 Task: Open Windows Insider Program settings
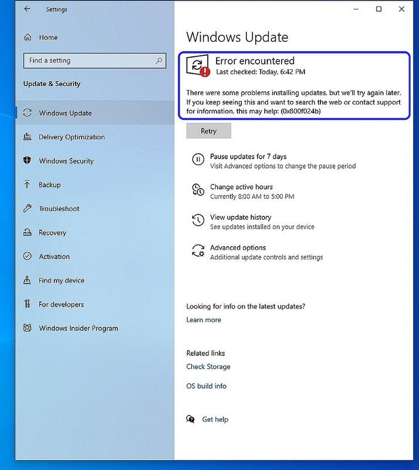94,328
